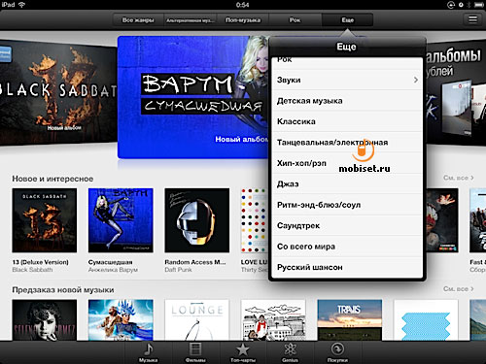Choose Русский шансон genre
This screenshot has width=486, height=364.
[x=347, y=267]
